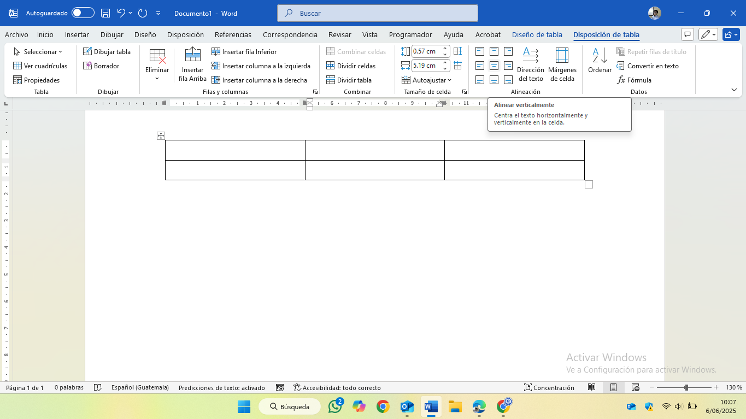The width and height of the screenshot is (746, 419).
Task: Click Insertar columna a la izquierda
Action: point(261,66)
